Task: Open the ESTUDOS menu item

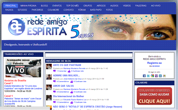Action: (x=22, y=10)
